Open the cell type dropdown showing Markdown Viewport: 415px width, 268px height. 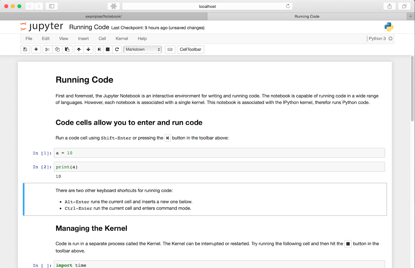pyautogui.click(x=142, y=49)
